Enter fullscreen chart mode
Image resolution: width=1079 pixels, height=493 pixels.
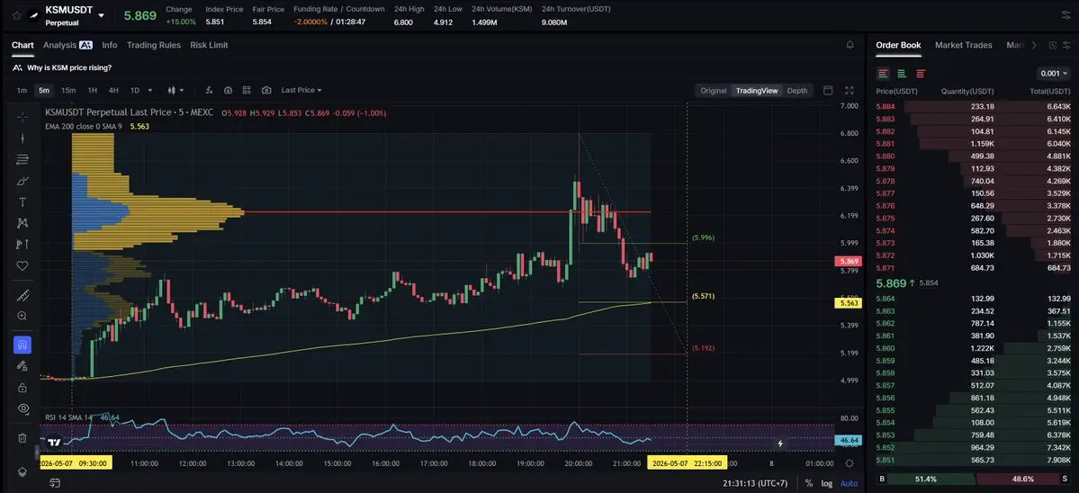(850, 91)
